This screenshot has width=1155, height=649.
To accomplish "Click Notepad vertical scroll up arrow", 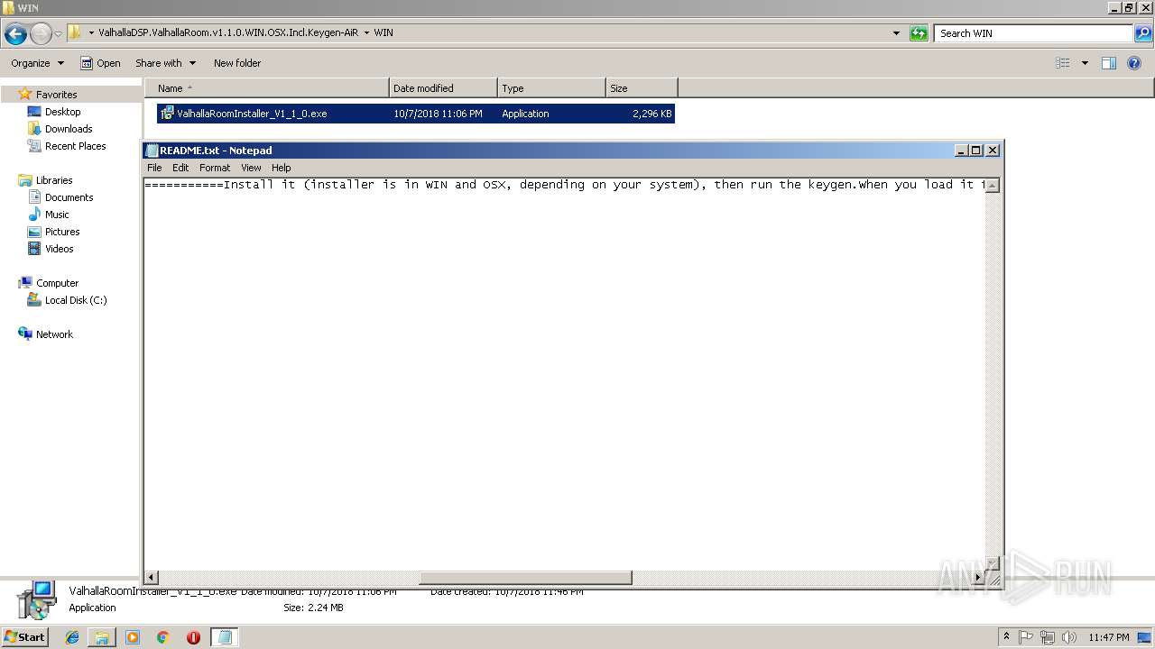I will tap(993, 185).
